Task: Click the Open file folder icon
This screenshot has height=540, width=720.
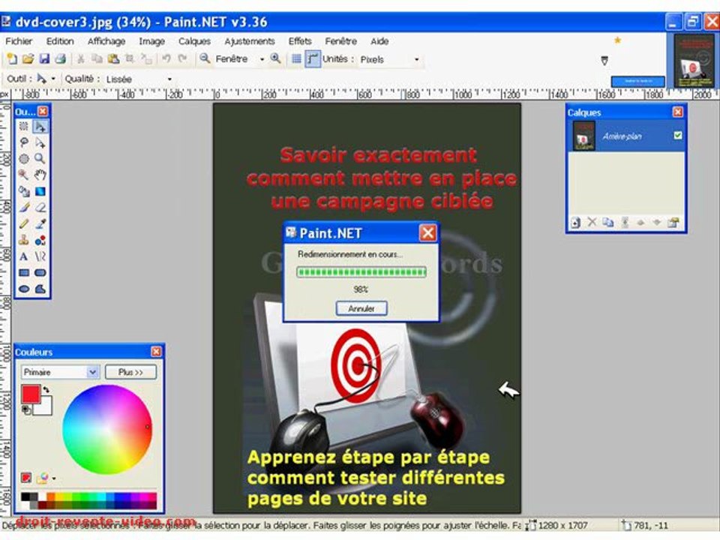Action: click(x=28, y=58)
